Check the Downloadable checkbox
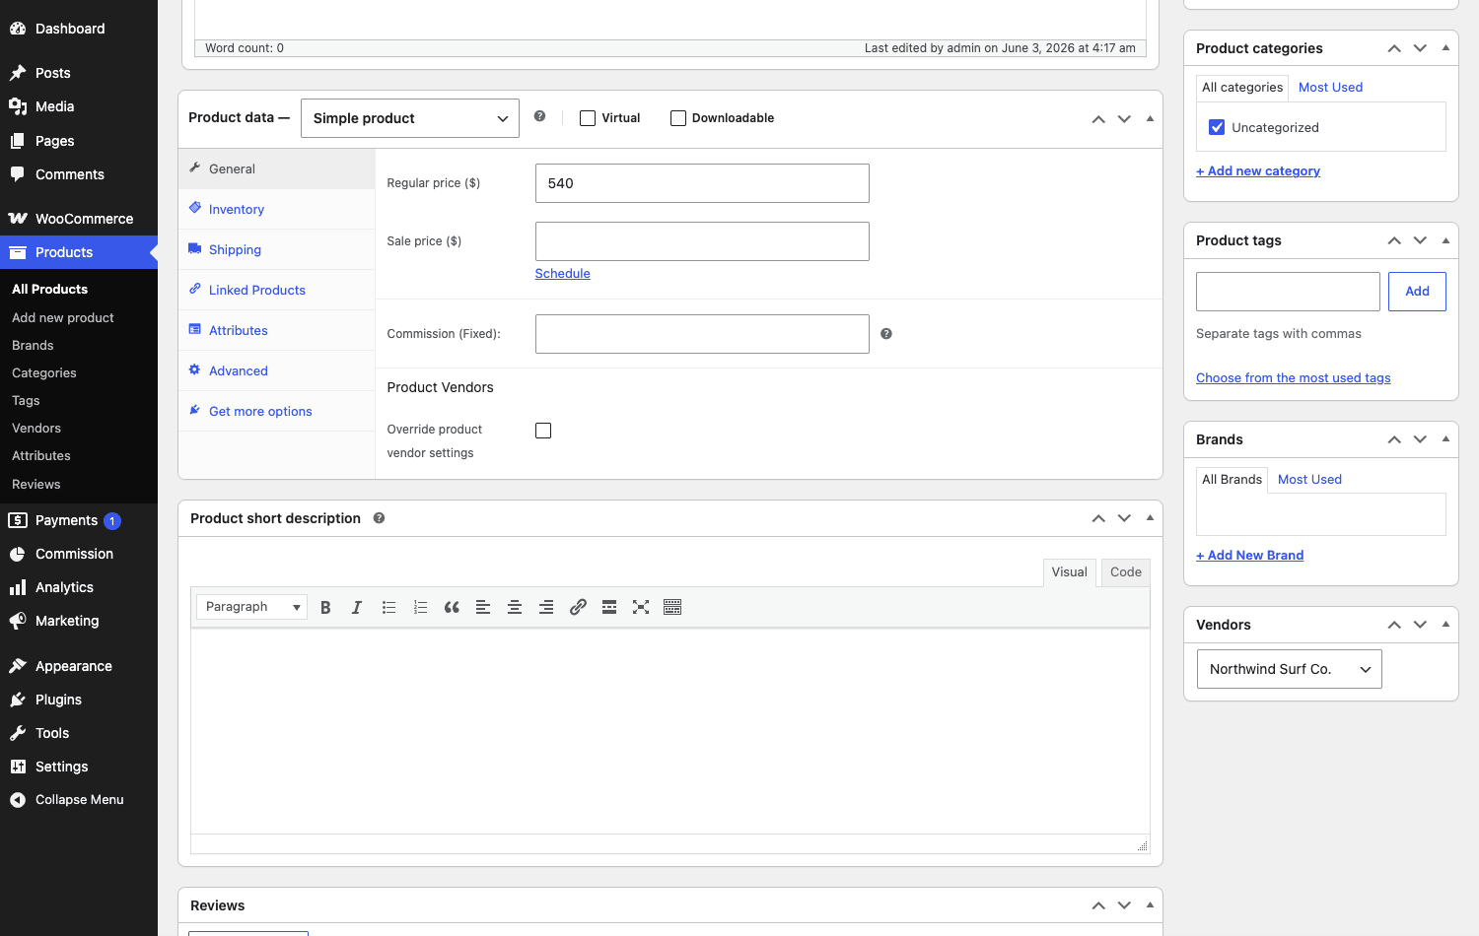The height and width of the screenshot is (936, 1479). 678,118
